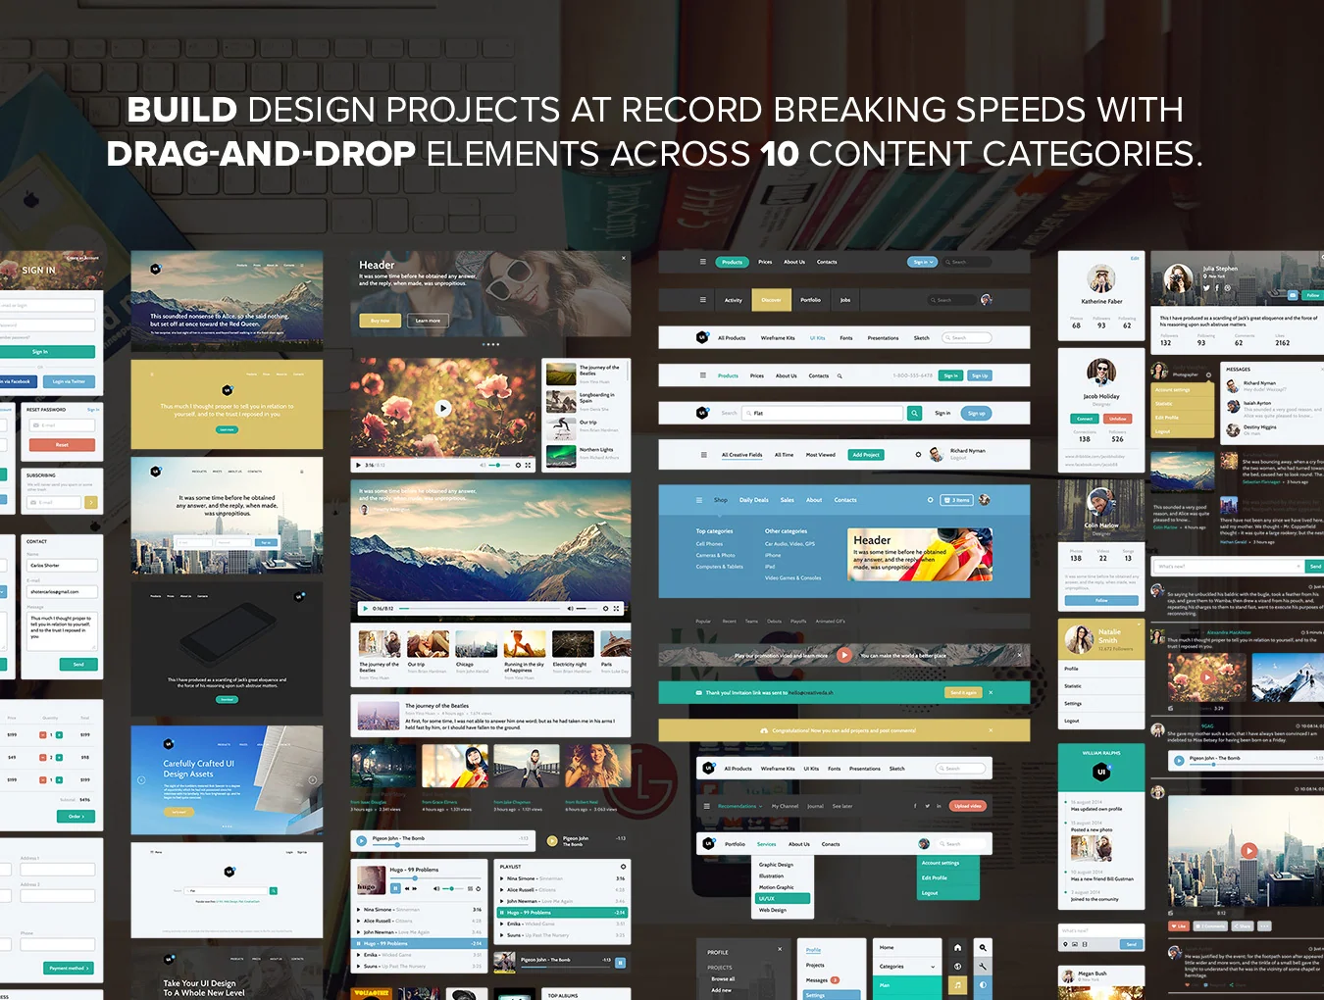Open the Services dropdown menu

tap(767, 844)
